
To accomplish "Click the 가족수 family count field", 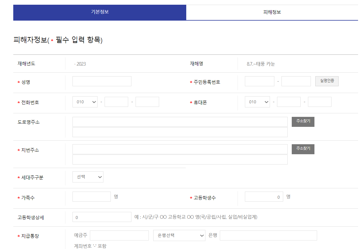I will [x=91, y=196].
